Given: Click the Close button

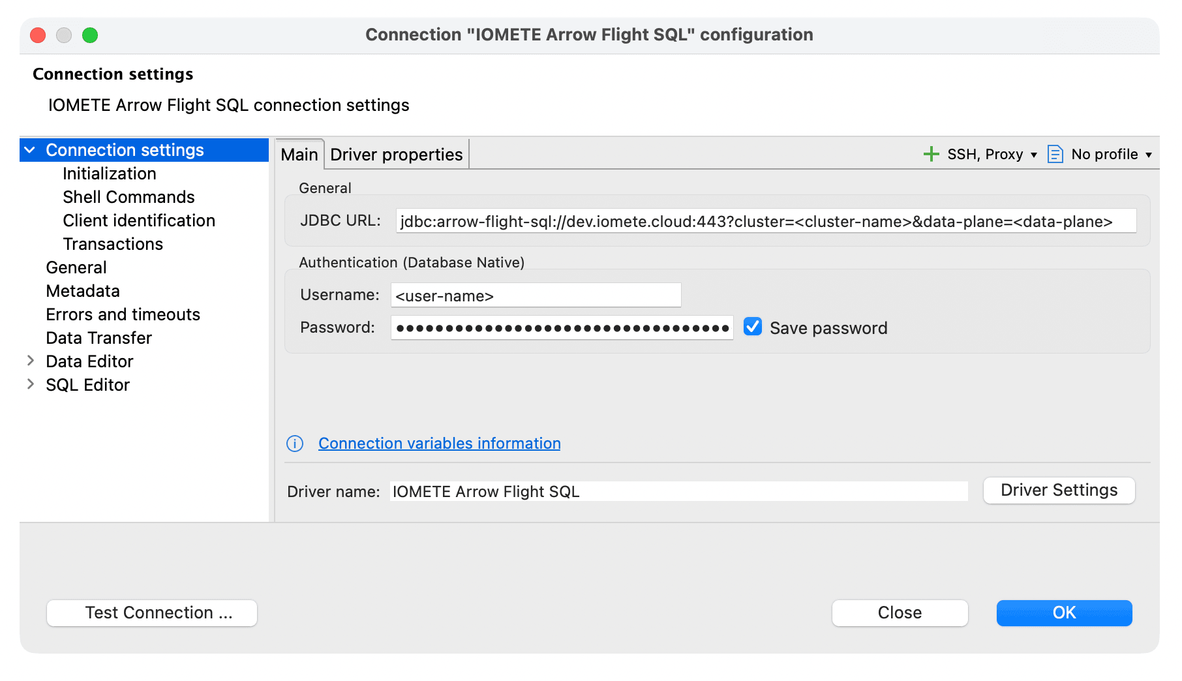Looking at the screenshot, I should click(x=900, y=613).
